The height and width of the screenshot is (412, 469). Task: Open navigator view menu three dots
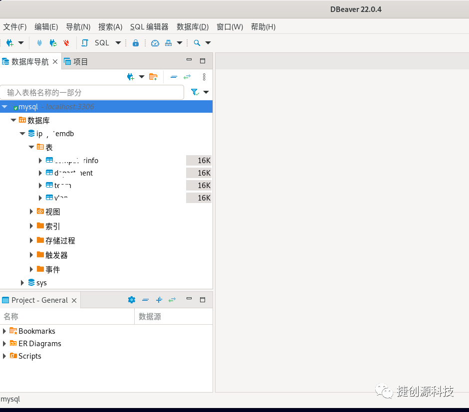(x=204, y=77)
